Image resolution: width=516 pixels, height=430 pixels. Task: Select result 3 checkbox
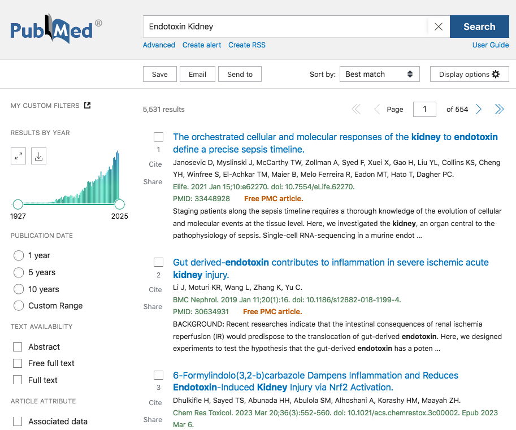[x=159, y=375]
